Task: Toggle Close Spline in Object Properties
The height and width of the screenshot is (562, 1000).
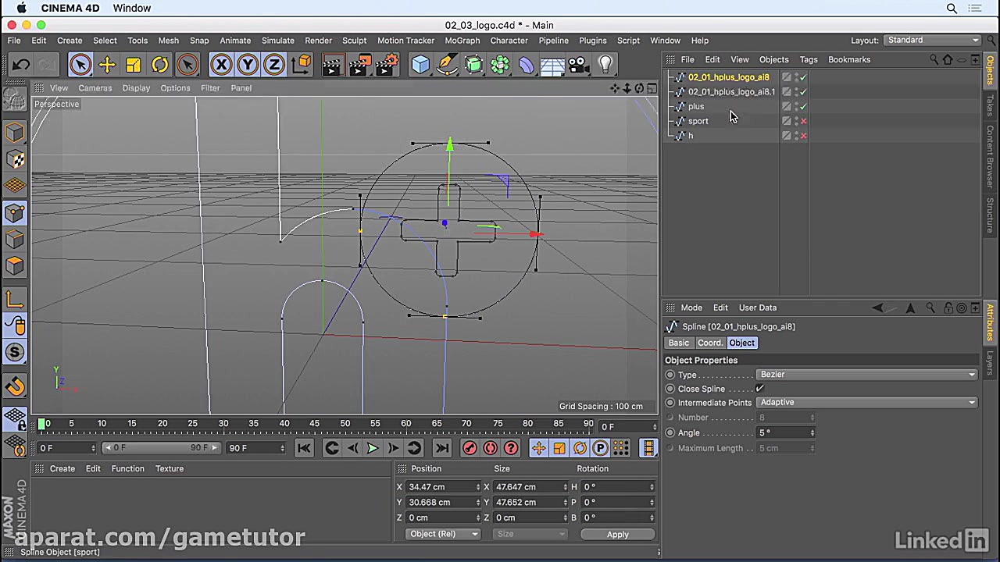Action: pyautogui.click(x=759, y=388)
